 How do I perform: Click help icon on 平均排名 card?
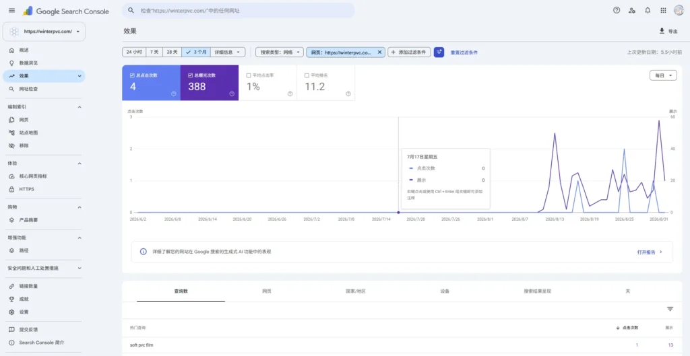(x=348, y=94)
